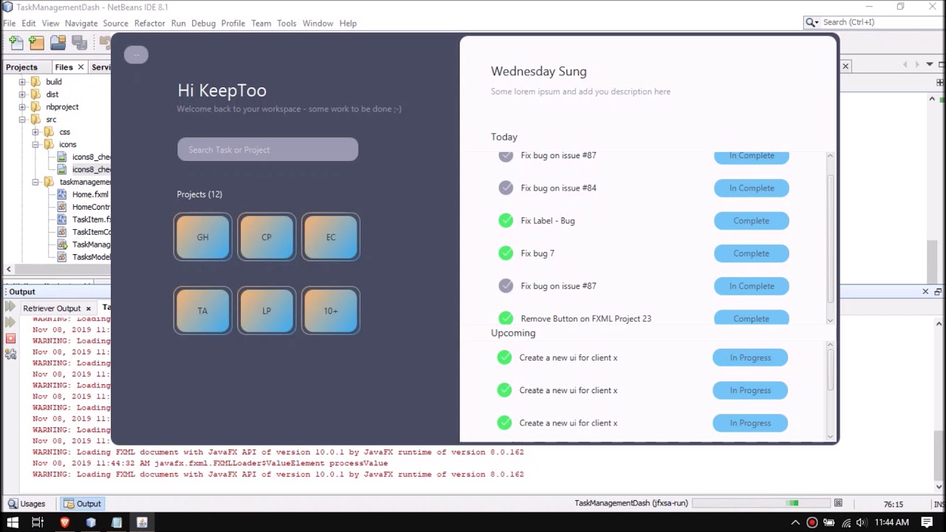
Task: Click the top Re-run arrow in Output panel
Action: click(10, 307)
